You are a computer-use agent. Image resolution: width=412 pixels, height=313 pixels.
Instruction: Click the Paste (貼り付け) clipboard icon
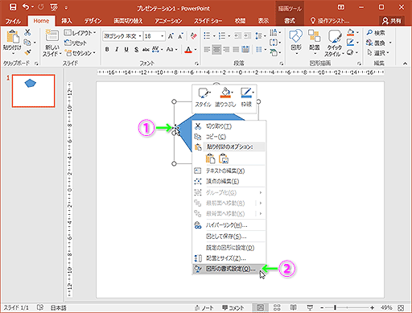(12, 37)
